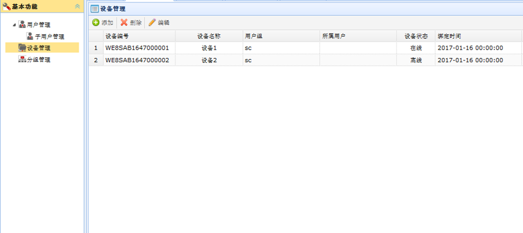
Task: Click empty 所属用户 cell for 设备2
Action: click(358, 60)
